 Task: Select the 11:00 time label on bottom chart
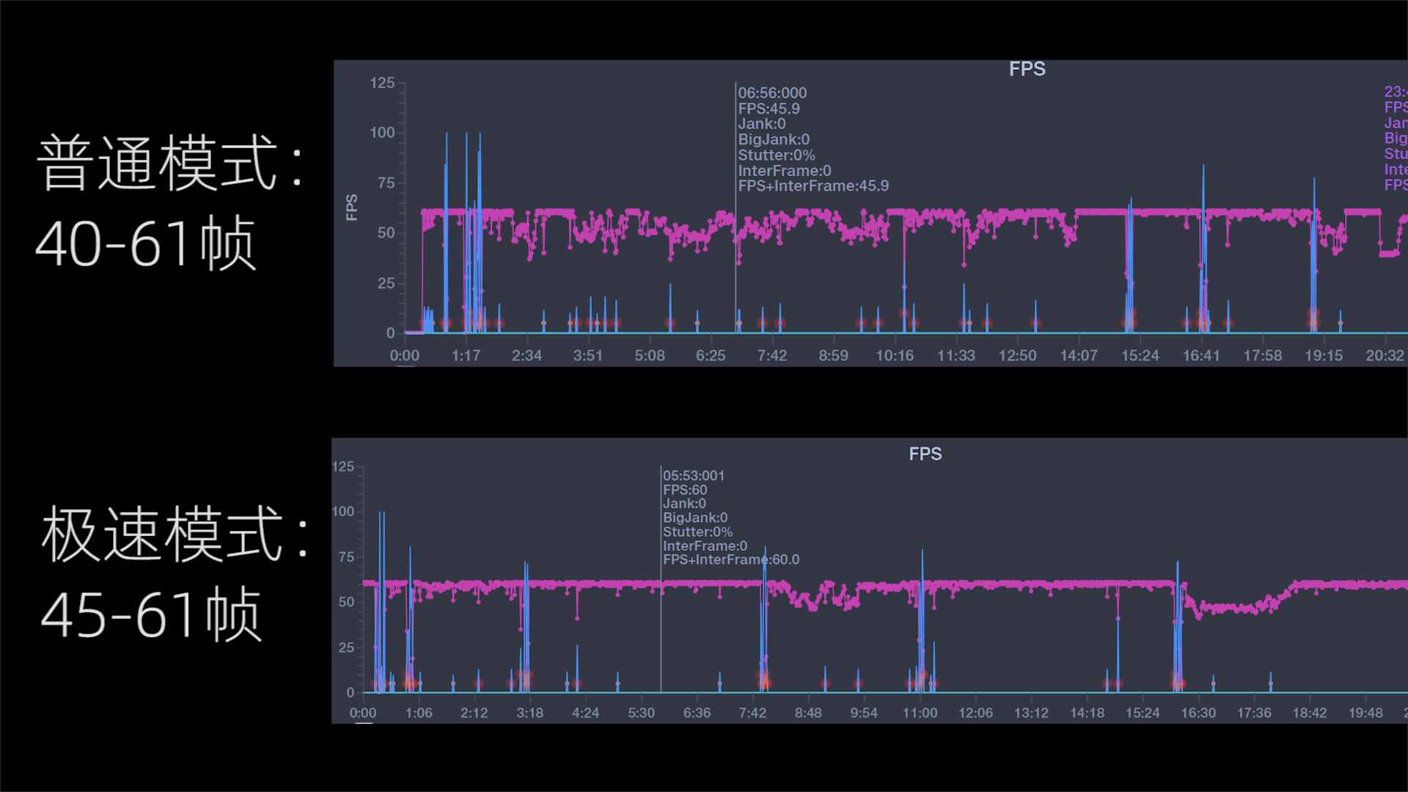(920, 713)
